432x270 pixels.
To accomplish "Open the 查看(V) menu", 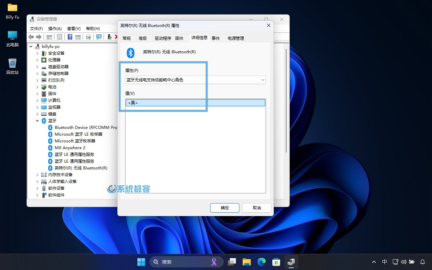I will pyautogui.click(x=74, y=29).
